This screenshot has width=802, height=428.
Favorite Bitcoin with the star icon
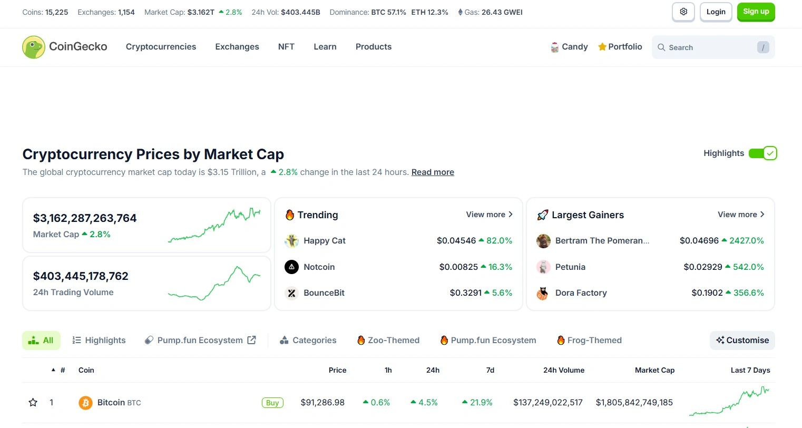(x=33, y=403)
